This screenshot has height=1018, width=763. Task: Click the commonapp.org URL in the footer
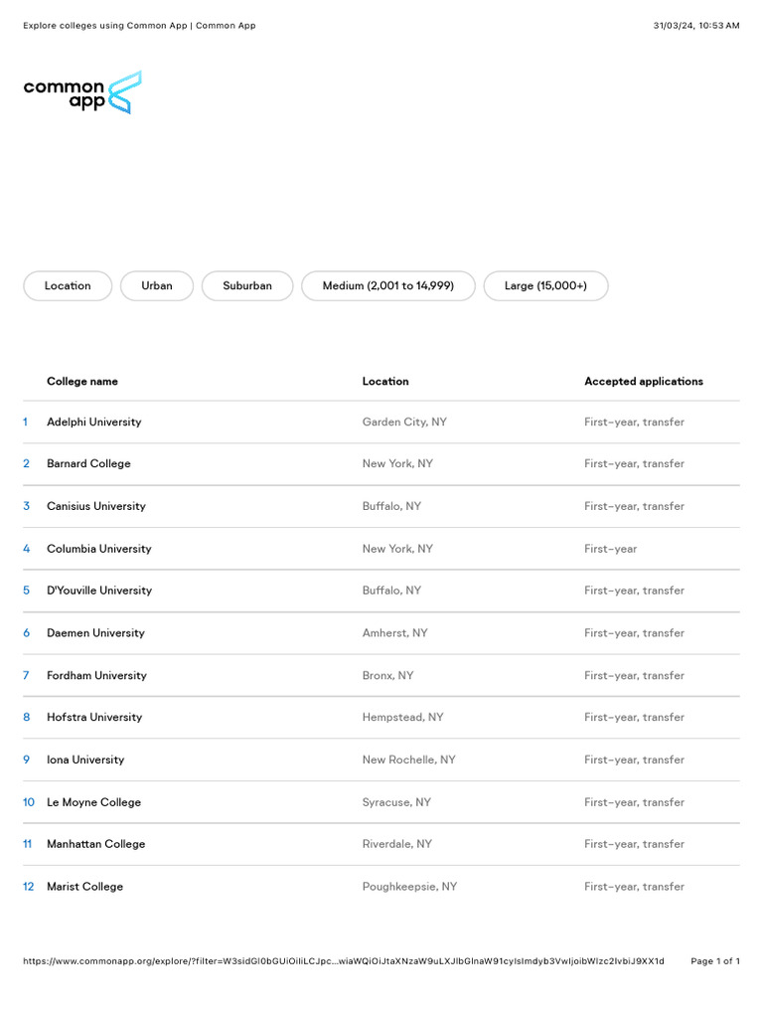(343, 961)
